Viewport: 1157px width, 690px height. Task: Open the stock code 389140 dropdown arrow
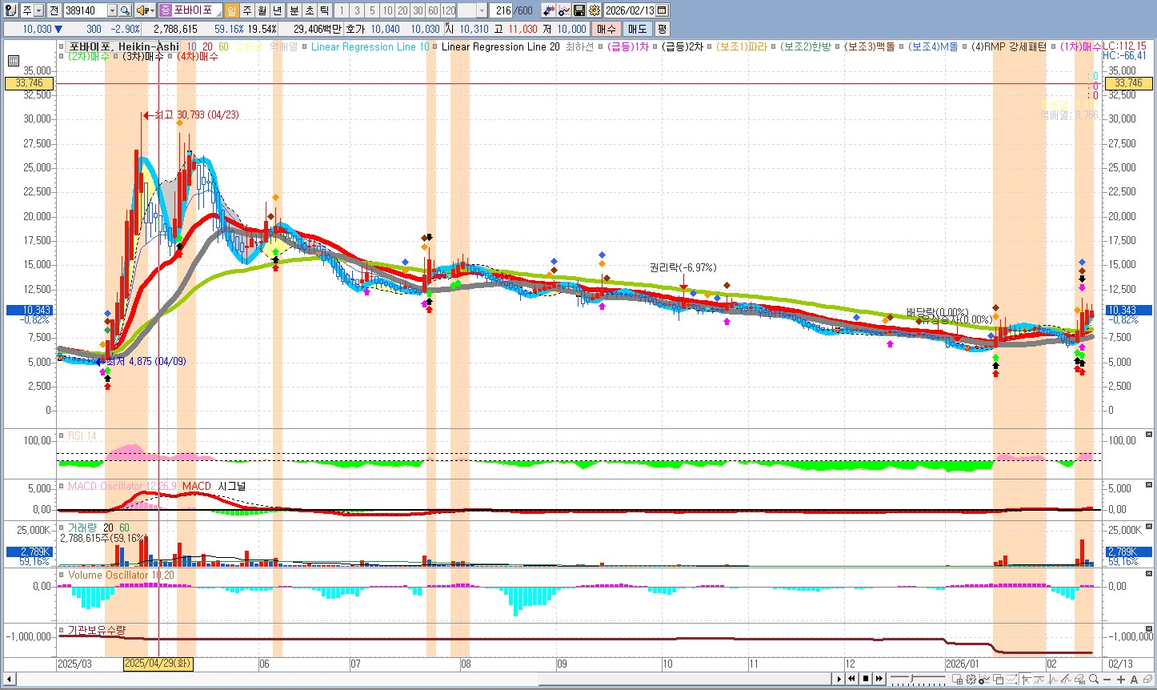point(112,10)
